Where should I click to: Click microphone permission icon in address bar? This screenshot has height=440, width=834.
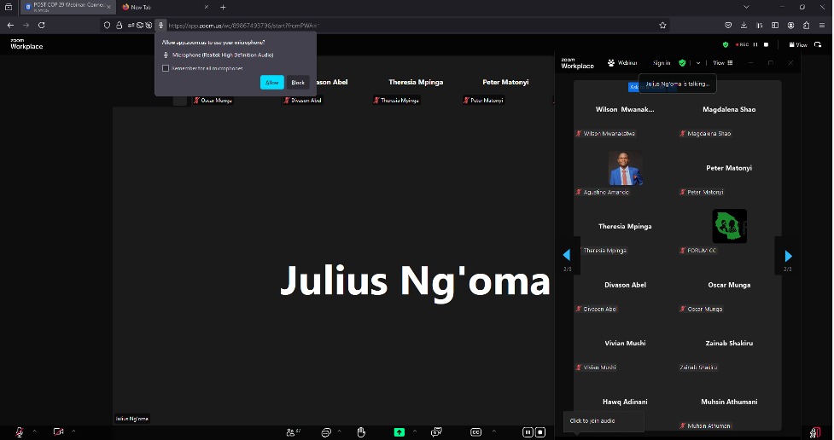pyautogui.click(x=160, y=25)
